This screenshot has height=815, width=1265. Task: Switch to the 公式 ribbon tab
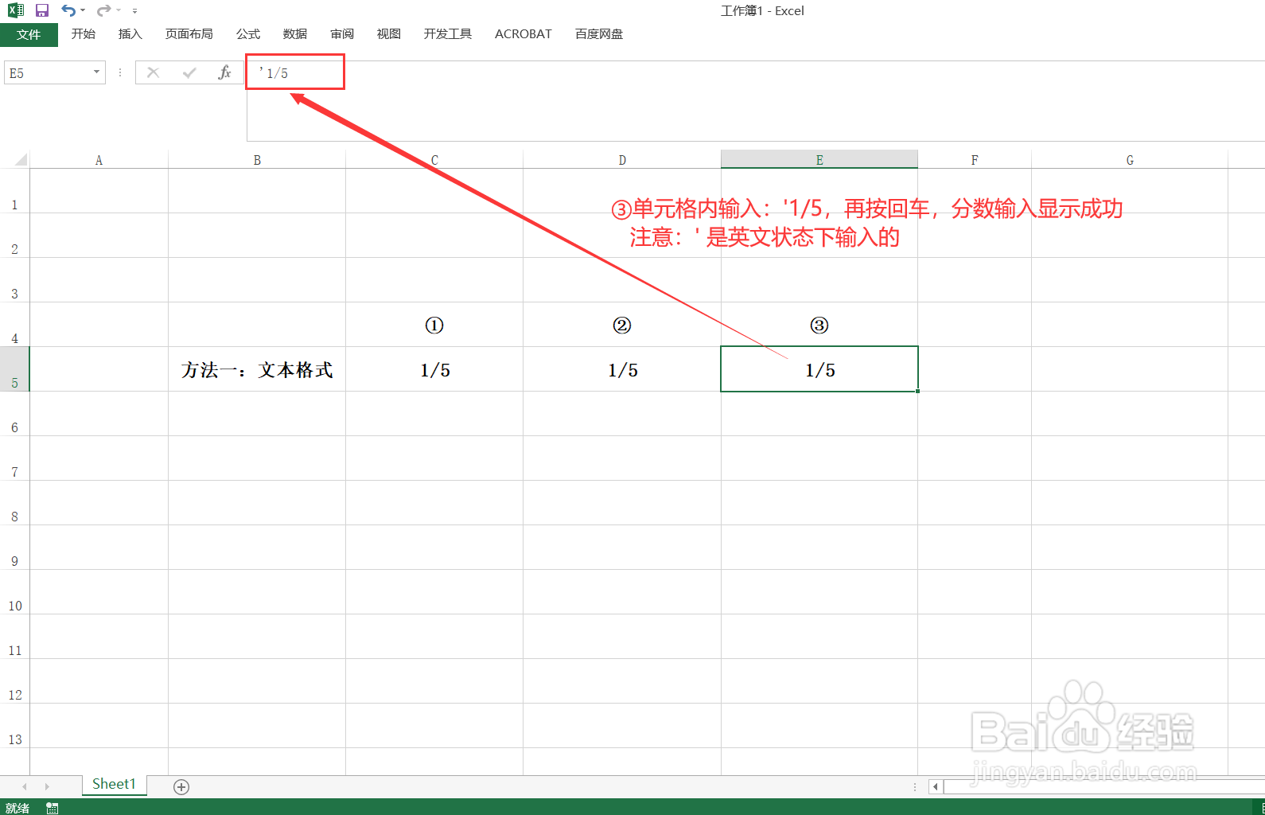[x=248, y=34]
